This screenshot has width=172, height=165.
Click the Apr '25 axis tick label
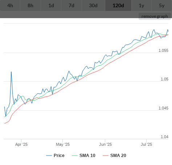tap(21, 144)
